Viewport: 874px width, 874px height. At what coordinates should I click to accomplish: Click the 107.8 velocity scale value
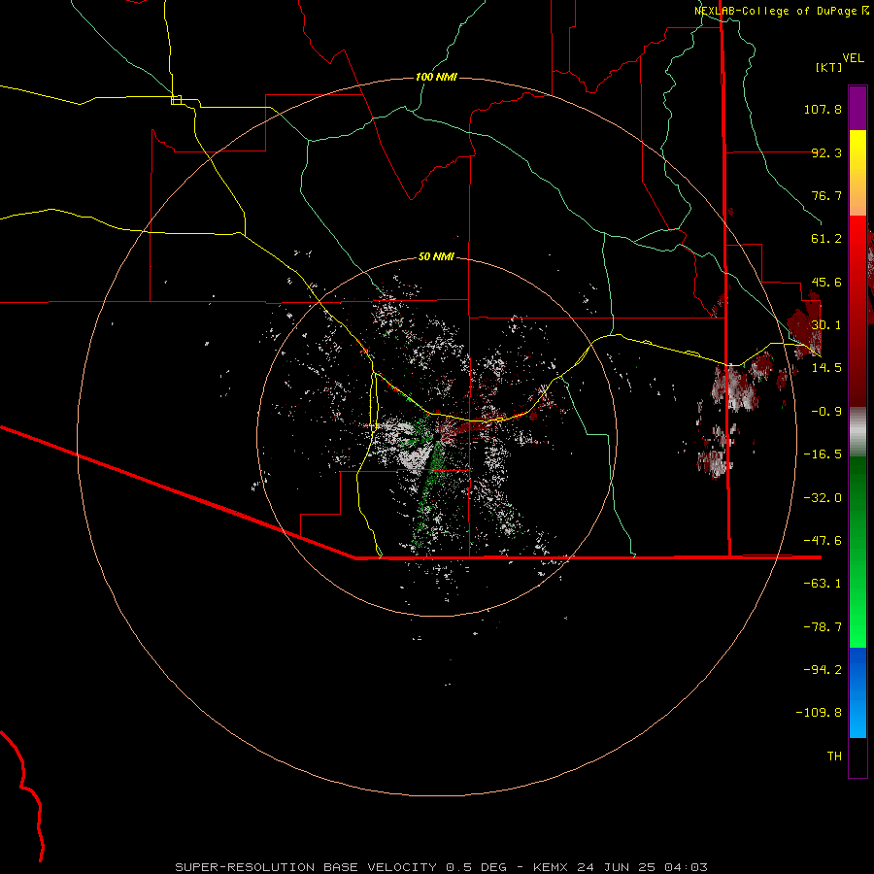(x=823, y=109)
